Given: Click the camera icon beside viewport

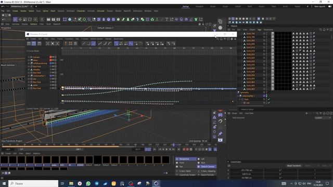Looking at the screenshot, I should pyautogui.click(x=220, y=115).
